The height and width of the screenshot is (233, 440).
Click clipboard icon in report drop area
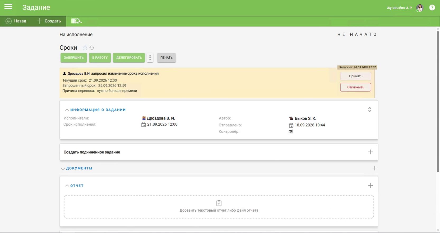pyautogui.click(x=219, y=203)
